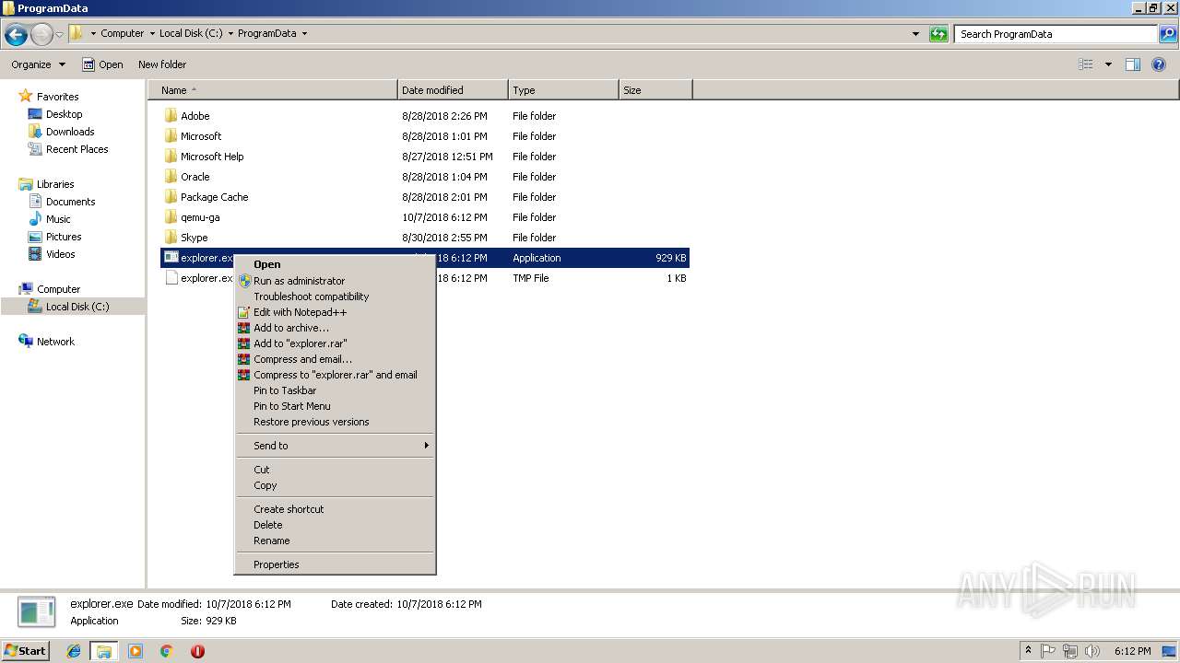Click the taskbar File Explorer button

point(104,651)
